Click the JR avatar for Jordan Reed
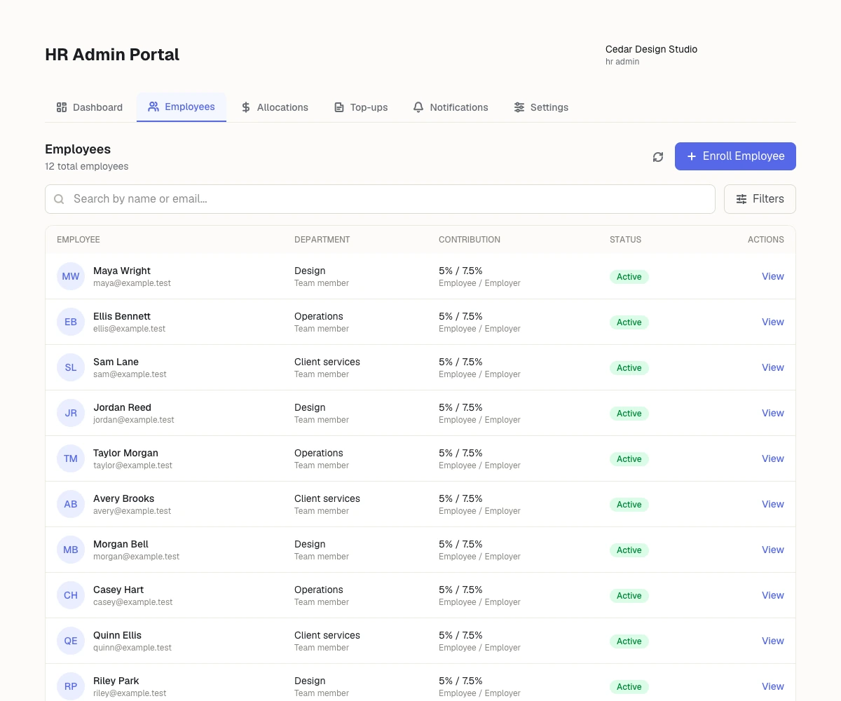 tap(71, 413)
